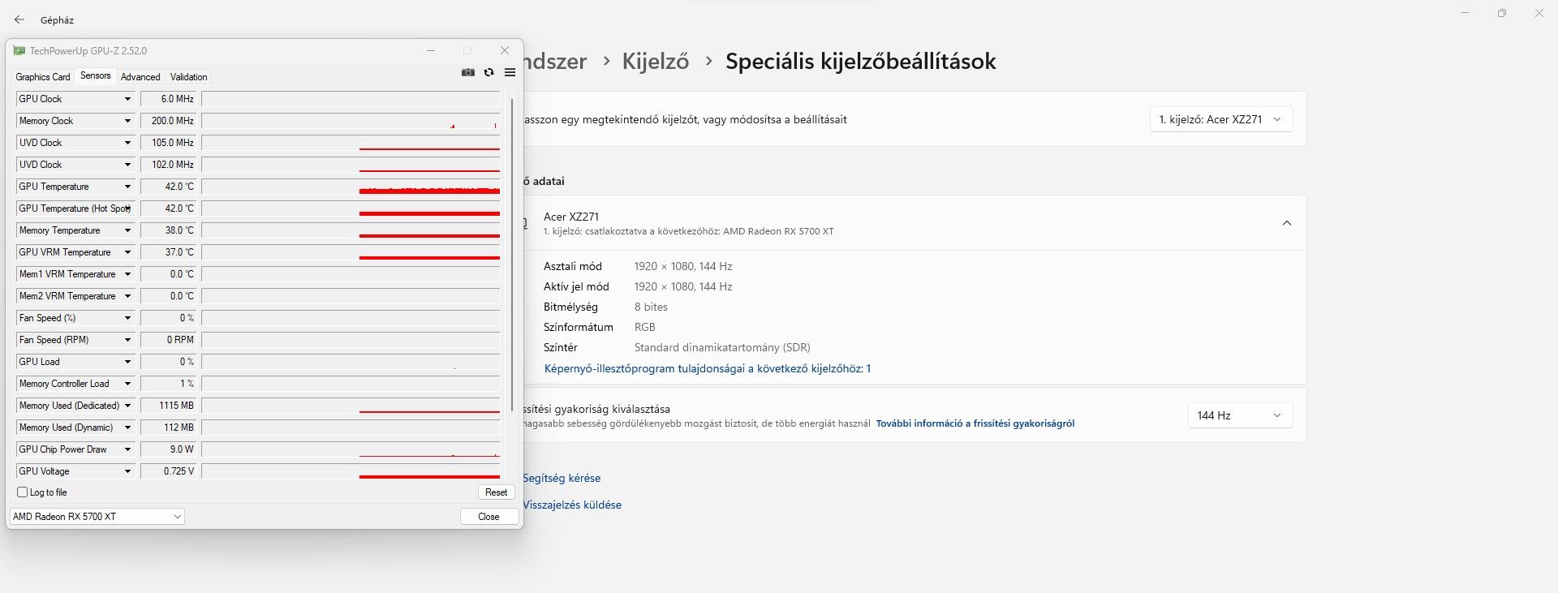Screen dimensions: 1558x593
Task: Click the Close button in GPU-Z
Action: 488,517
